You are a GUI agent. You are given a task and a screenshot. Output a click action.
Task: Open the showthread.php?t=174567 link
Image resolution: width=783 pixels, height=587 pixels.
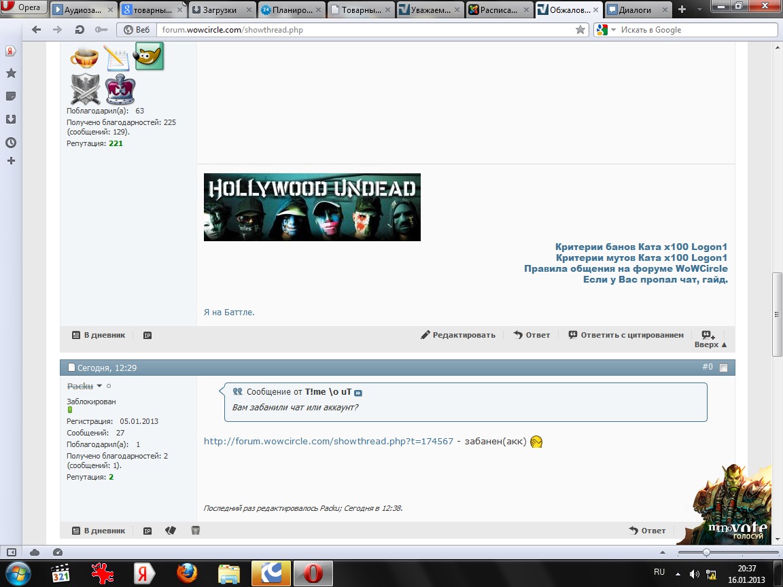pos(328,441)
